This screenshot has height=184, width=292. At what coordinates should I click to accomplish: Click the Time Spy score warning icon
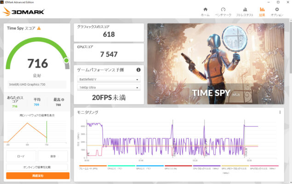tap(39, 29)
